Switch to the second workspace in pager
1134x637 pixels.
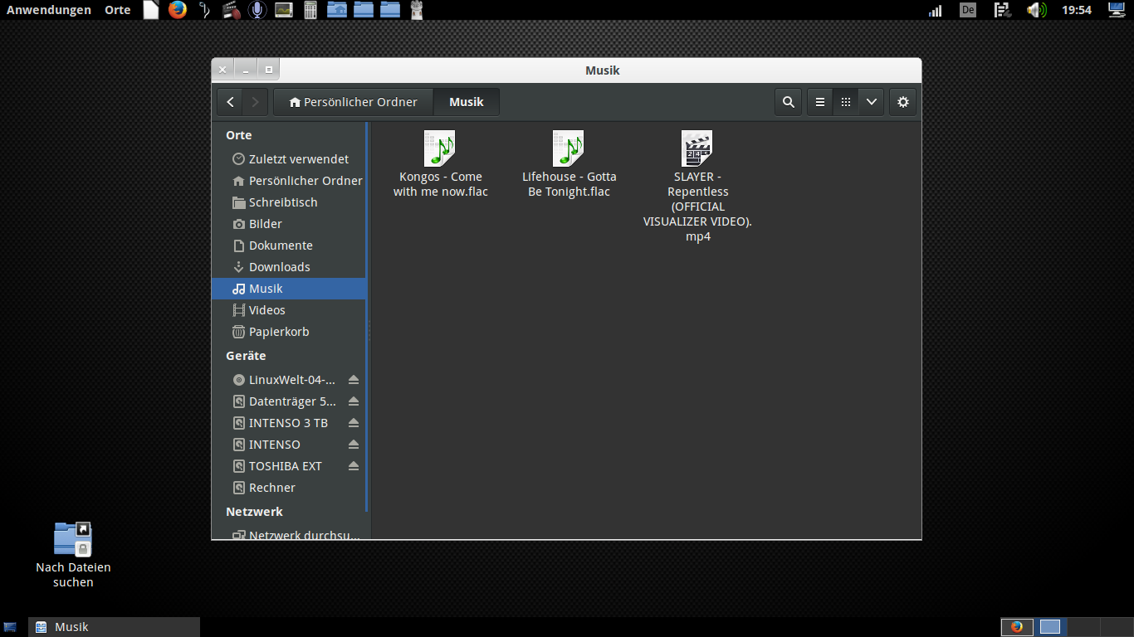coord(1050,627)
